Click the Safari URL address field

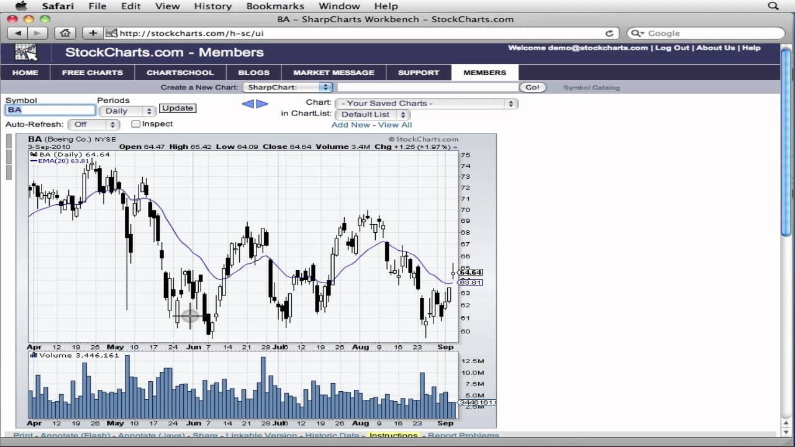[361, 34]
